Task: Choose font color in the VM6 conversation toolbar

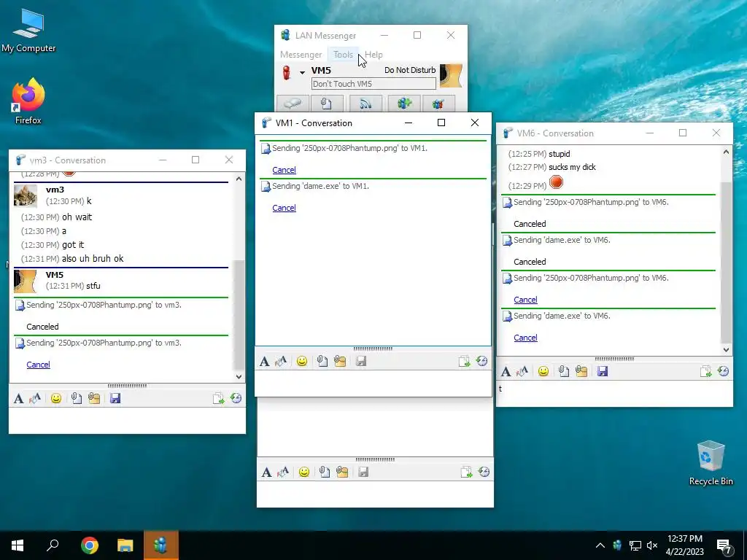Action: (x=522, y=371)
